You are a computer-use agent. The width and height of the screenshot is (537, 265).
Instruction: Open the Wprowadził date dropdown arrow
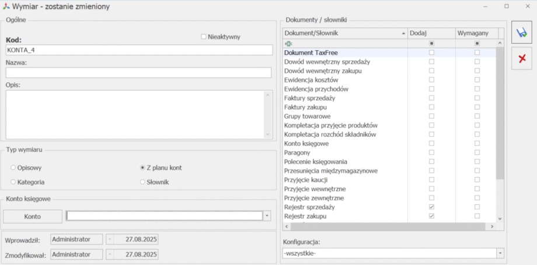(109, 239)
